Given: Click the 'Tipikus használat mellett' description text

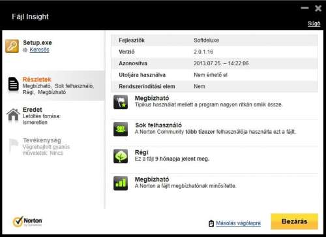Looking at the screenshot, I should coord(209,104).
